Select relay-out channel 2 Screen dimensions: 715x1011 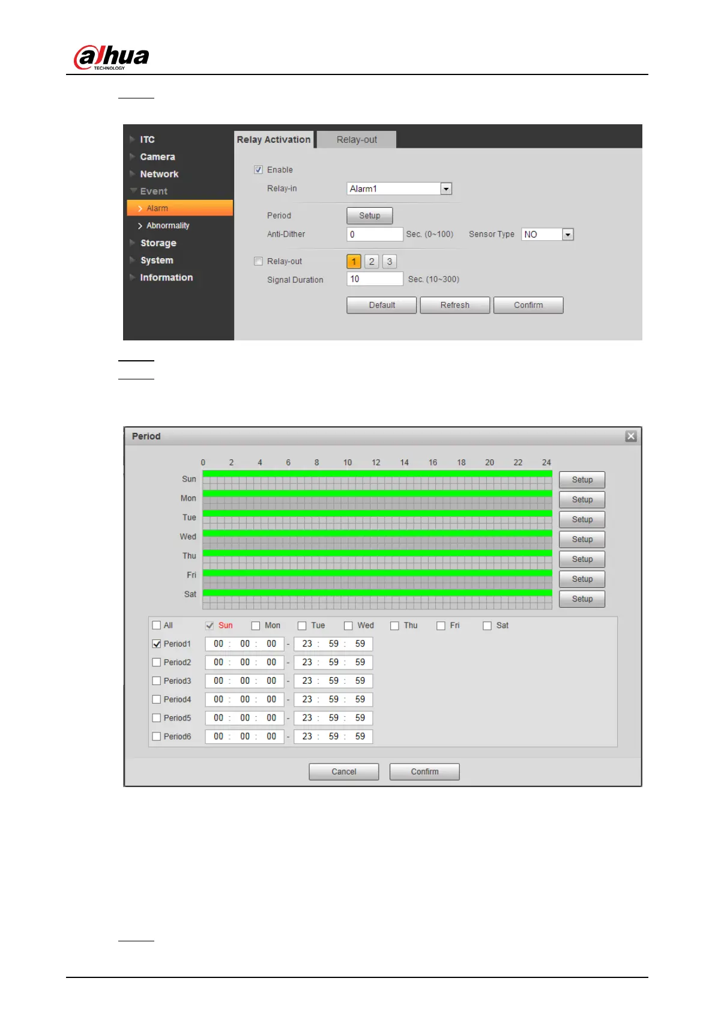[372, 262]
